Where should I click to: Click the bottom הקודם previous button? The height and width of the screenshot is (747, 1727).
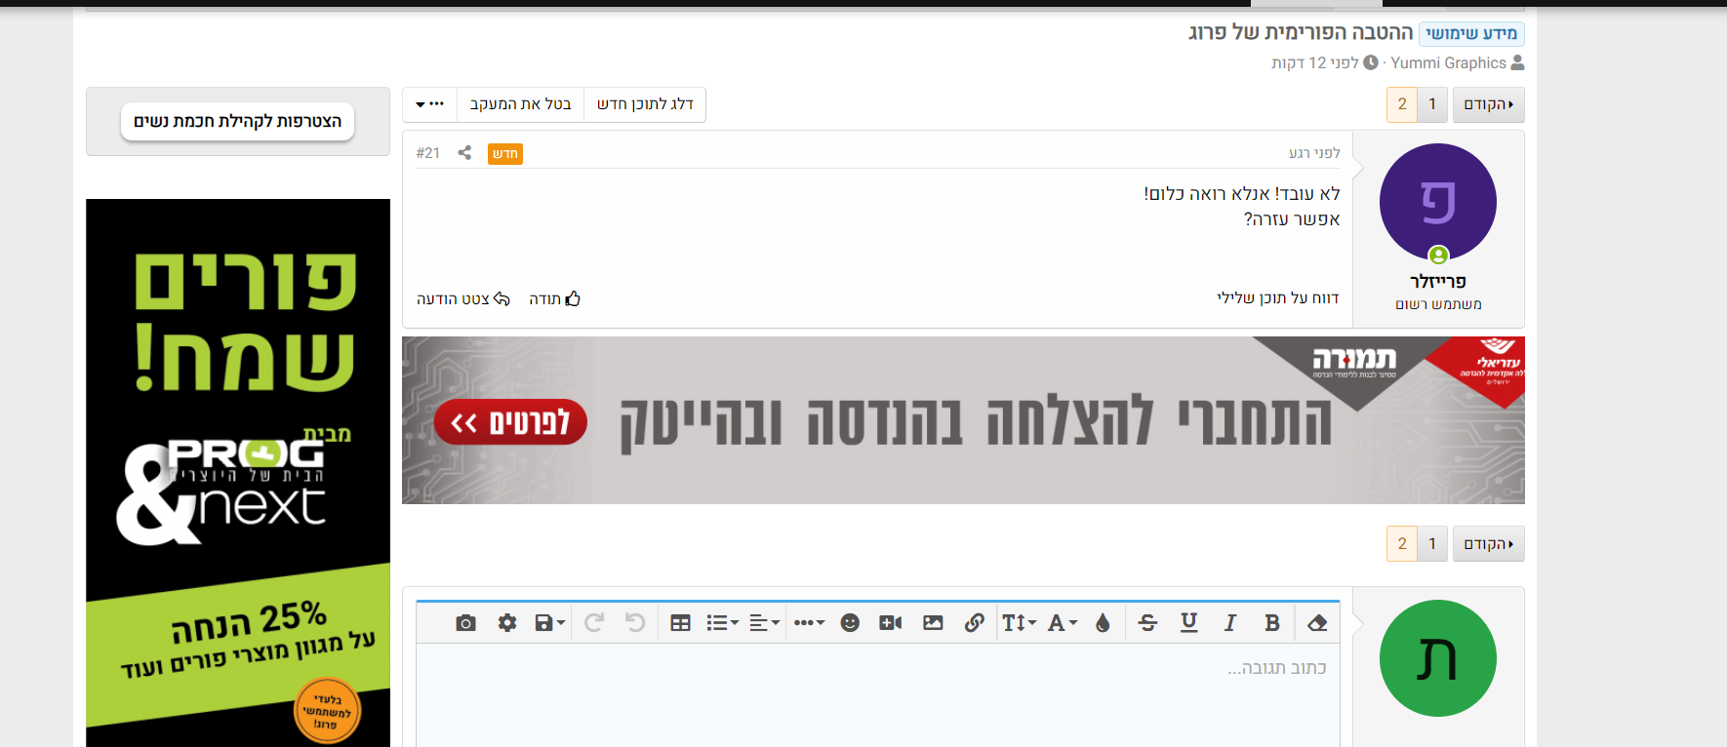[x=1489, y=544]
